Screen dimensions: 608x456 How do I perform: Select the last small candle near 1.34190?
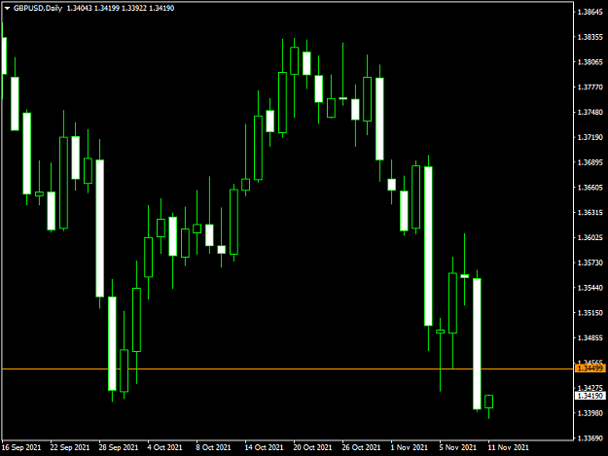point(489,402)
